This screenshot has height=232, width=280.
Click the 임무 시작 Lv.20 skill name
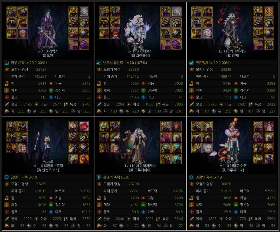click(x=29, y=63)
